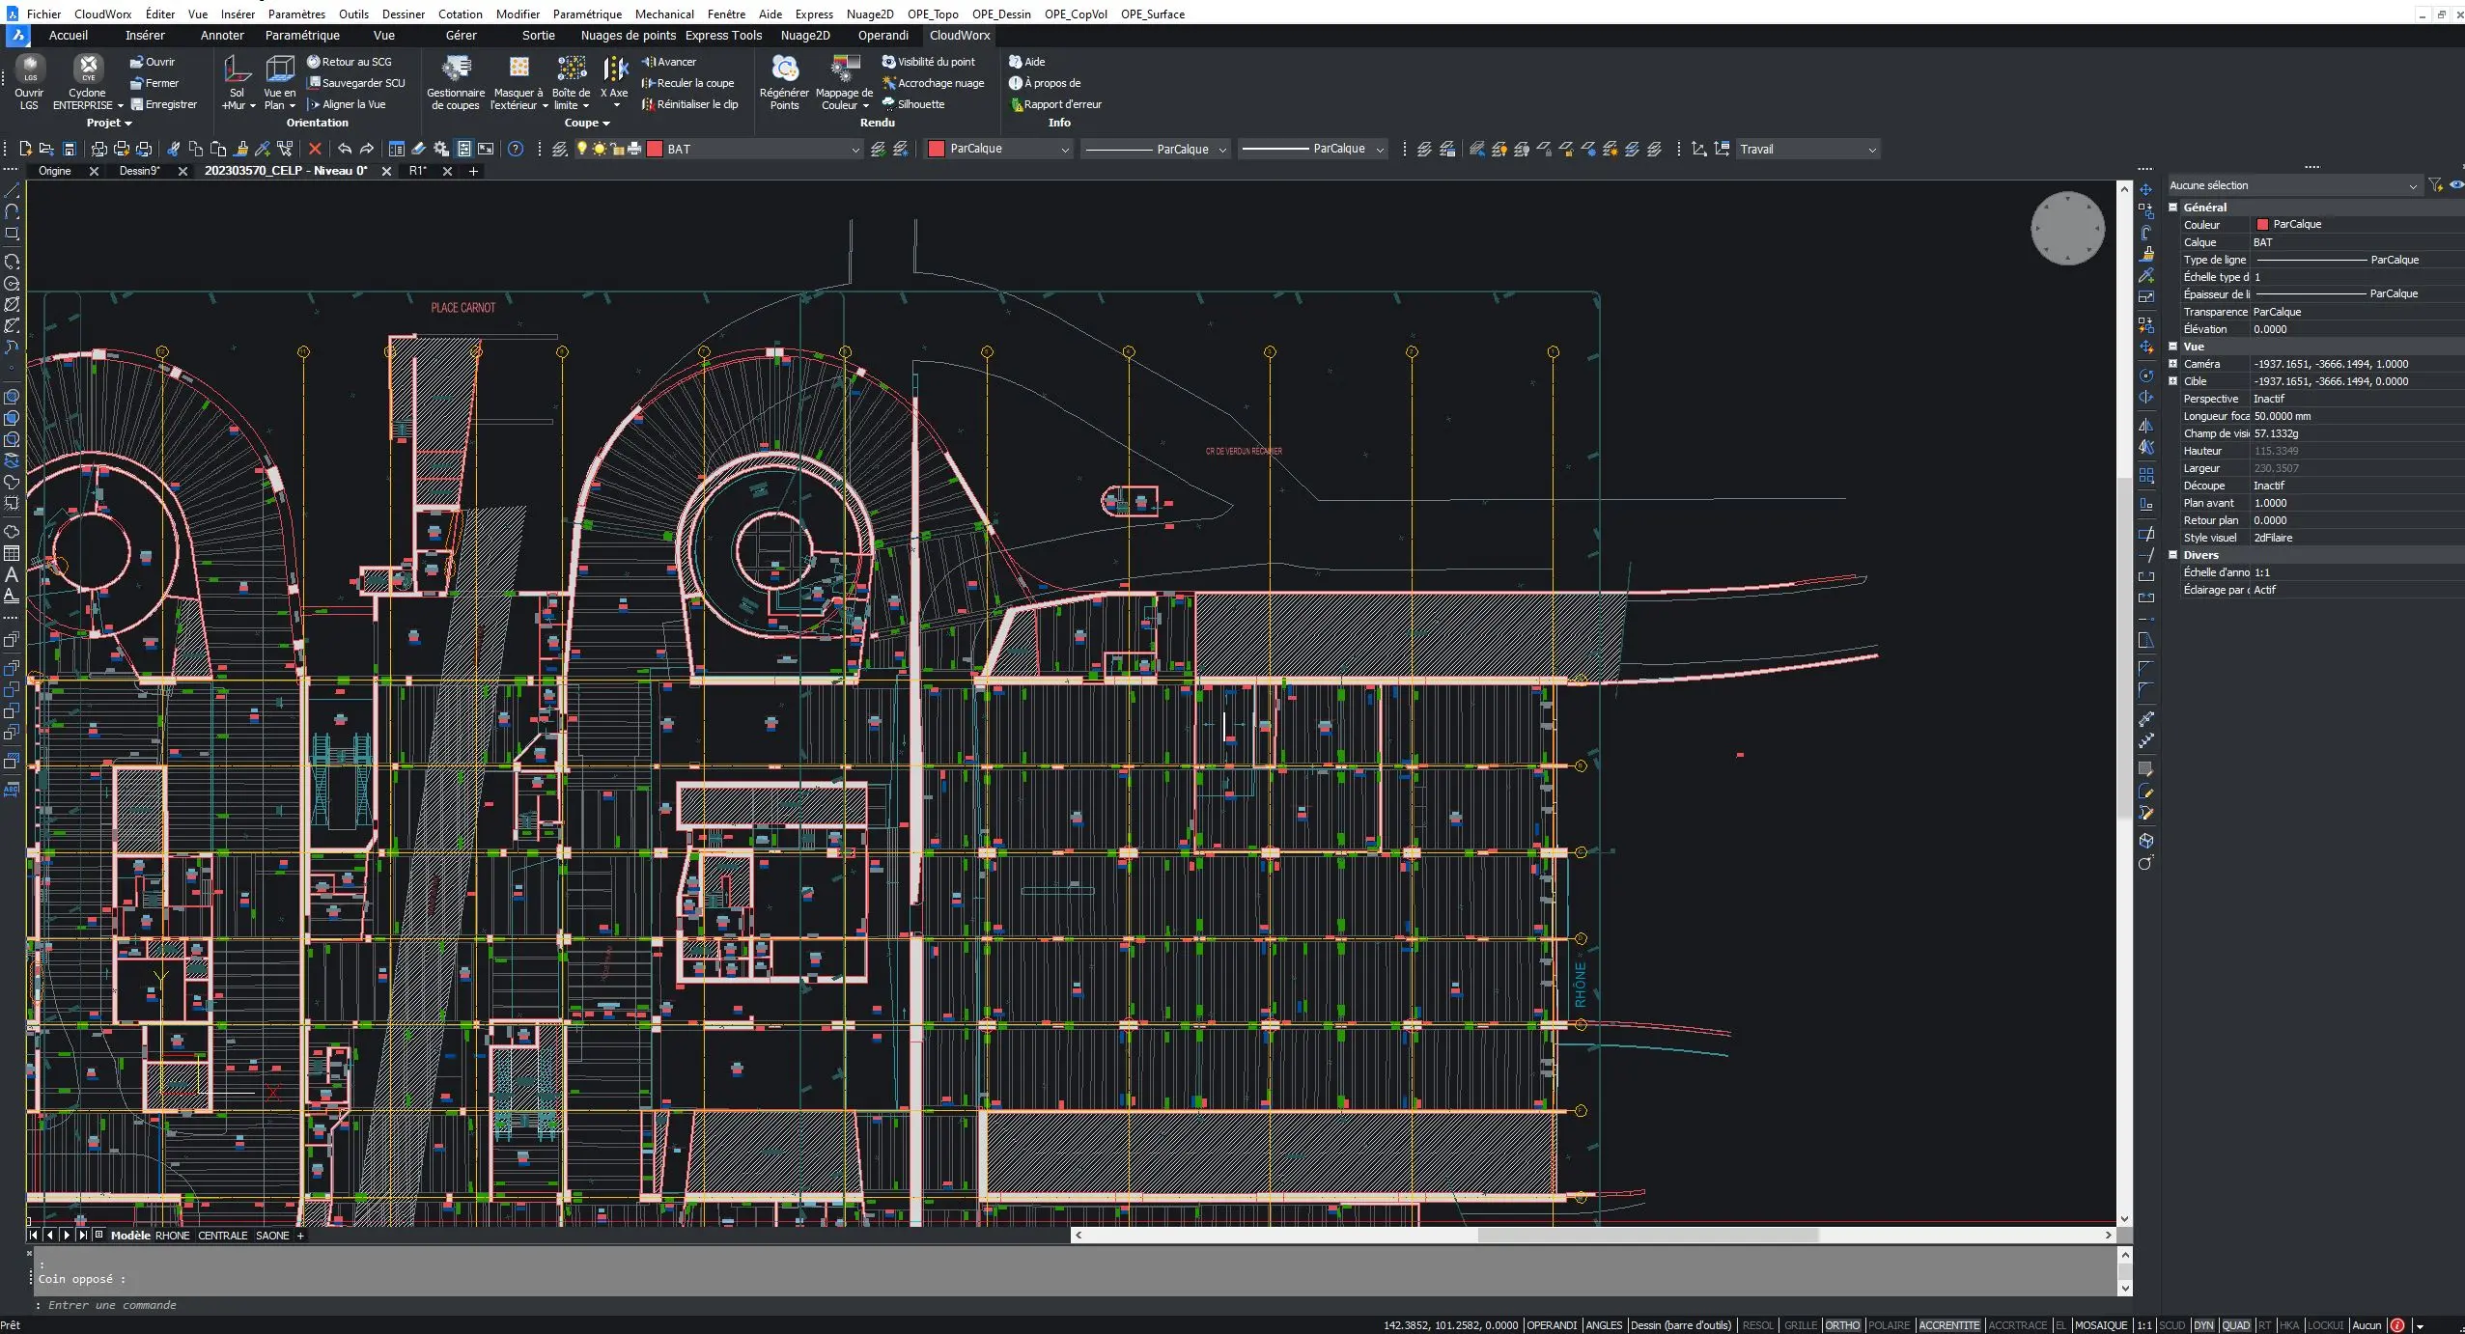
Task: Collapse the Général properties section
Action: point(2173,207)
